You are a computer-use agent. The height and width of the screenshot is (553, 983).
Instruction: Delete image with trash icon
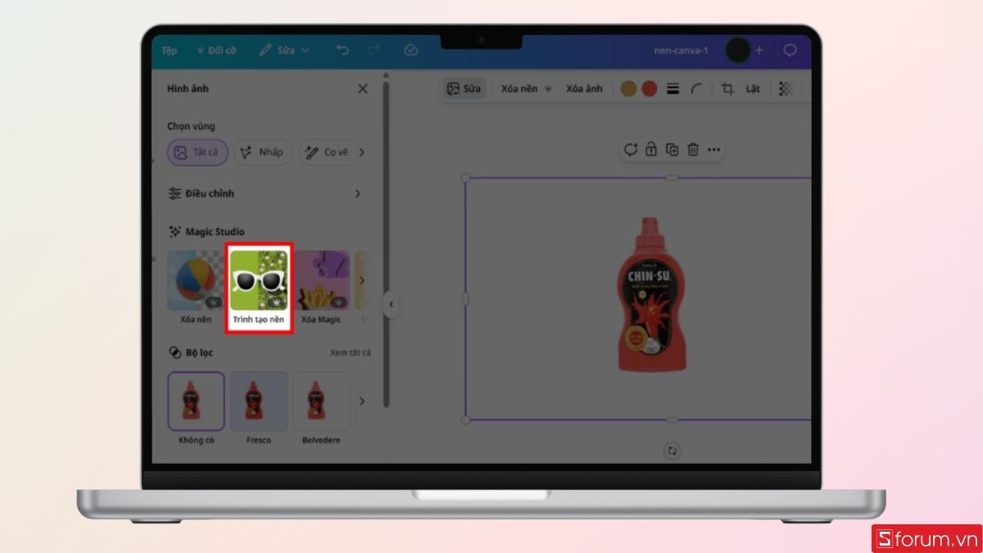(693, 150)
